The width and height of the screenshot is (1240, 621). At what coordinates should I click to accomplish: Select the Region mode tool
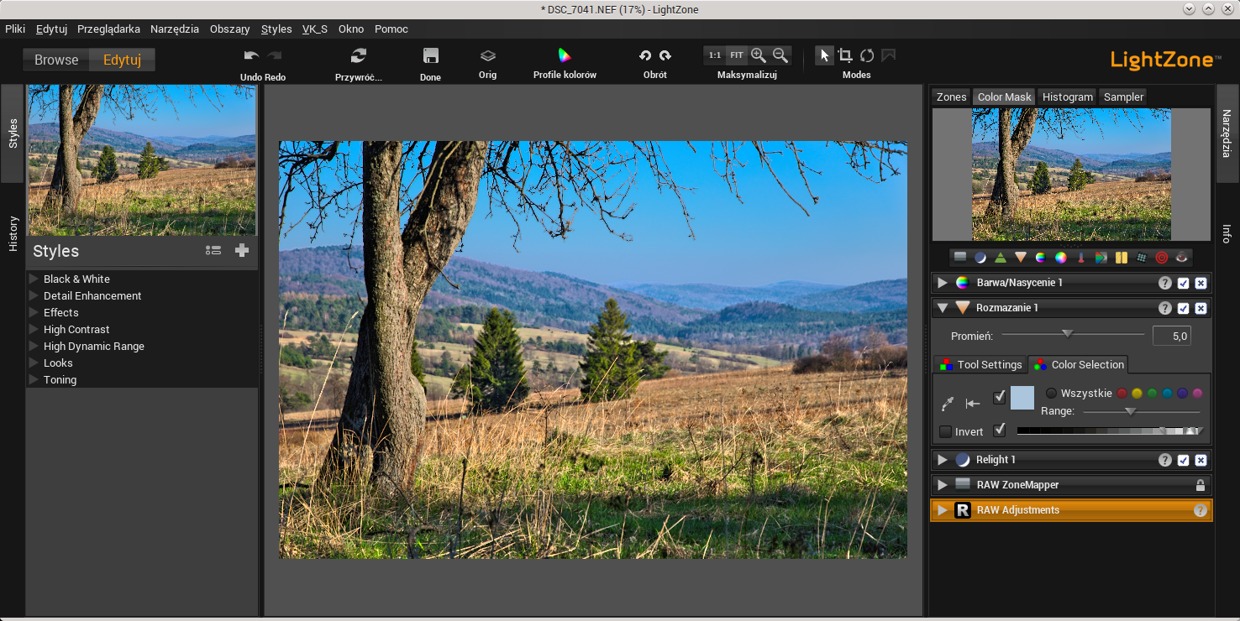pyautogui.click(x=888, y=55)
